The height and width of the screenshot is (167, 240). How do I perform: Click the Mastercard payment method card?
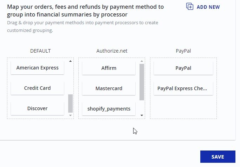click(109, 88)
